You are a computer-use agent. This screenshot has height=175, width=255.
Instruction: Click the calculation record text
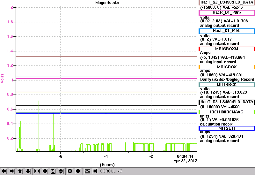[x=217, y=124]
